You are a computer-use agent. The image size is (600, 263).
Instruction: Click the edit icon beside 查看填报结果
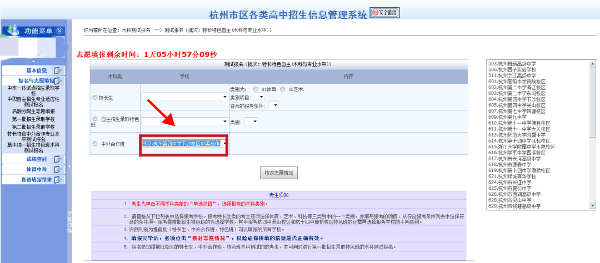pos(57,179)
